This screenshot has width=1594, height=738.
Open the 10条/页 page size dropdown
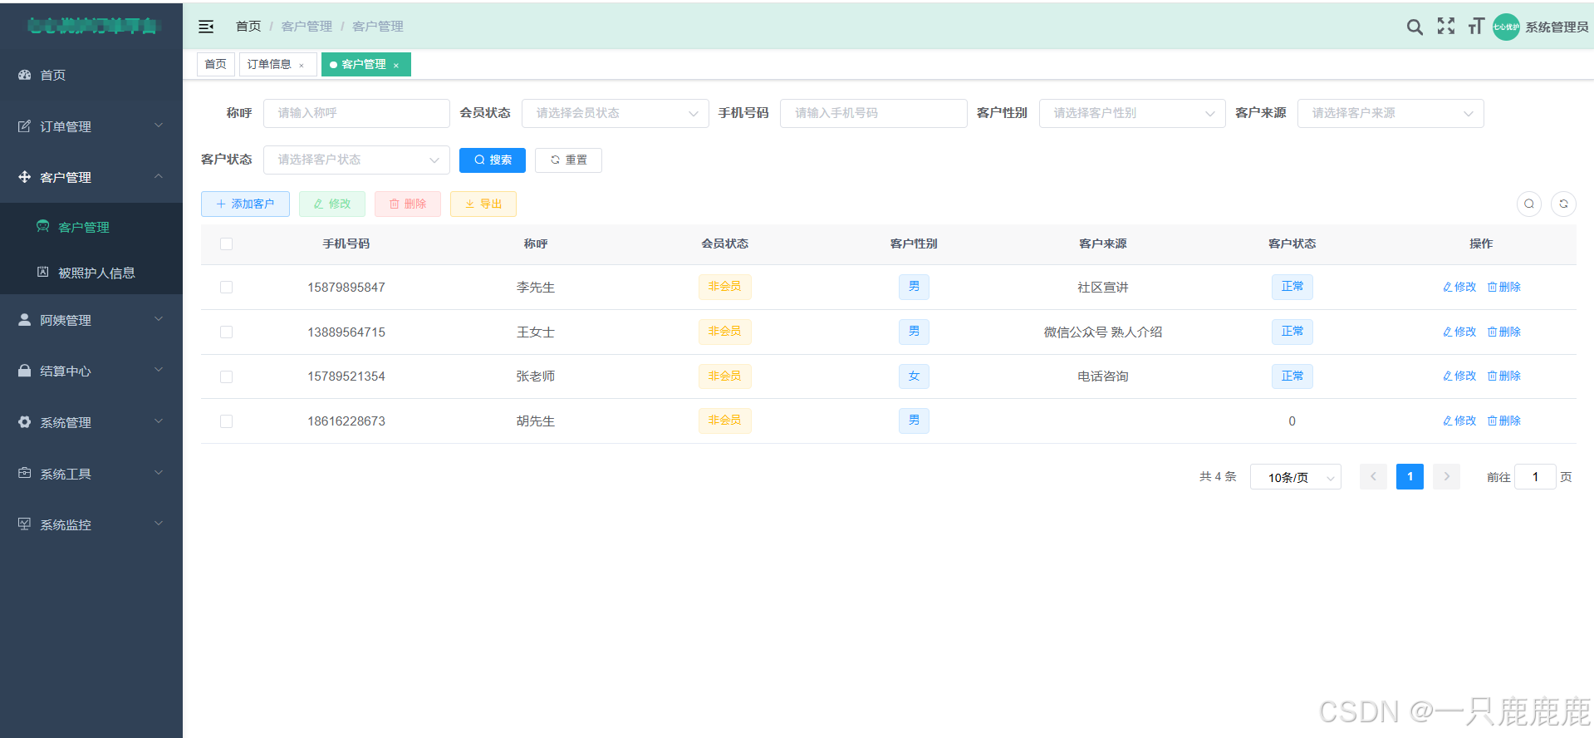tap(1295, 477)
